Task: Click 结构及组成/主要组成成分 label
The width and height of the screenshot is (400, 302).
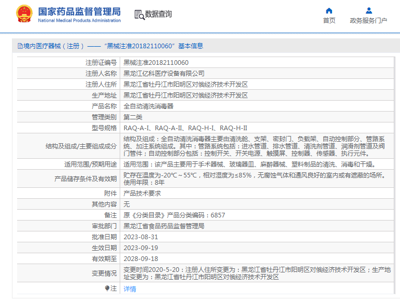Action: (x=81, y=146)
